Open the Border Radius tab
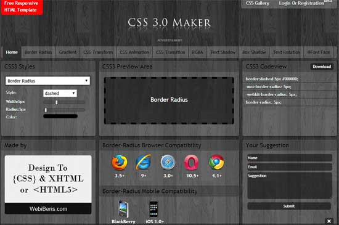 click(x=38, y=52)
